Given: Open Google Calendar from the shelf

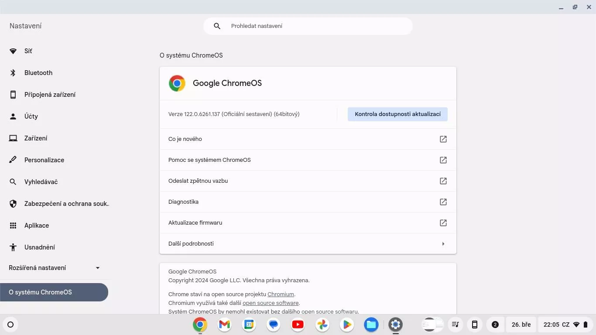Looking at the screenshot, I should coord(249,325).
